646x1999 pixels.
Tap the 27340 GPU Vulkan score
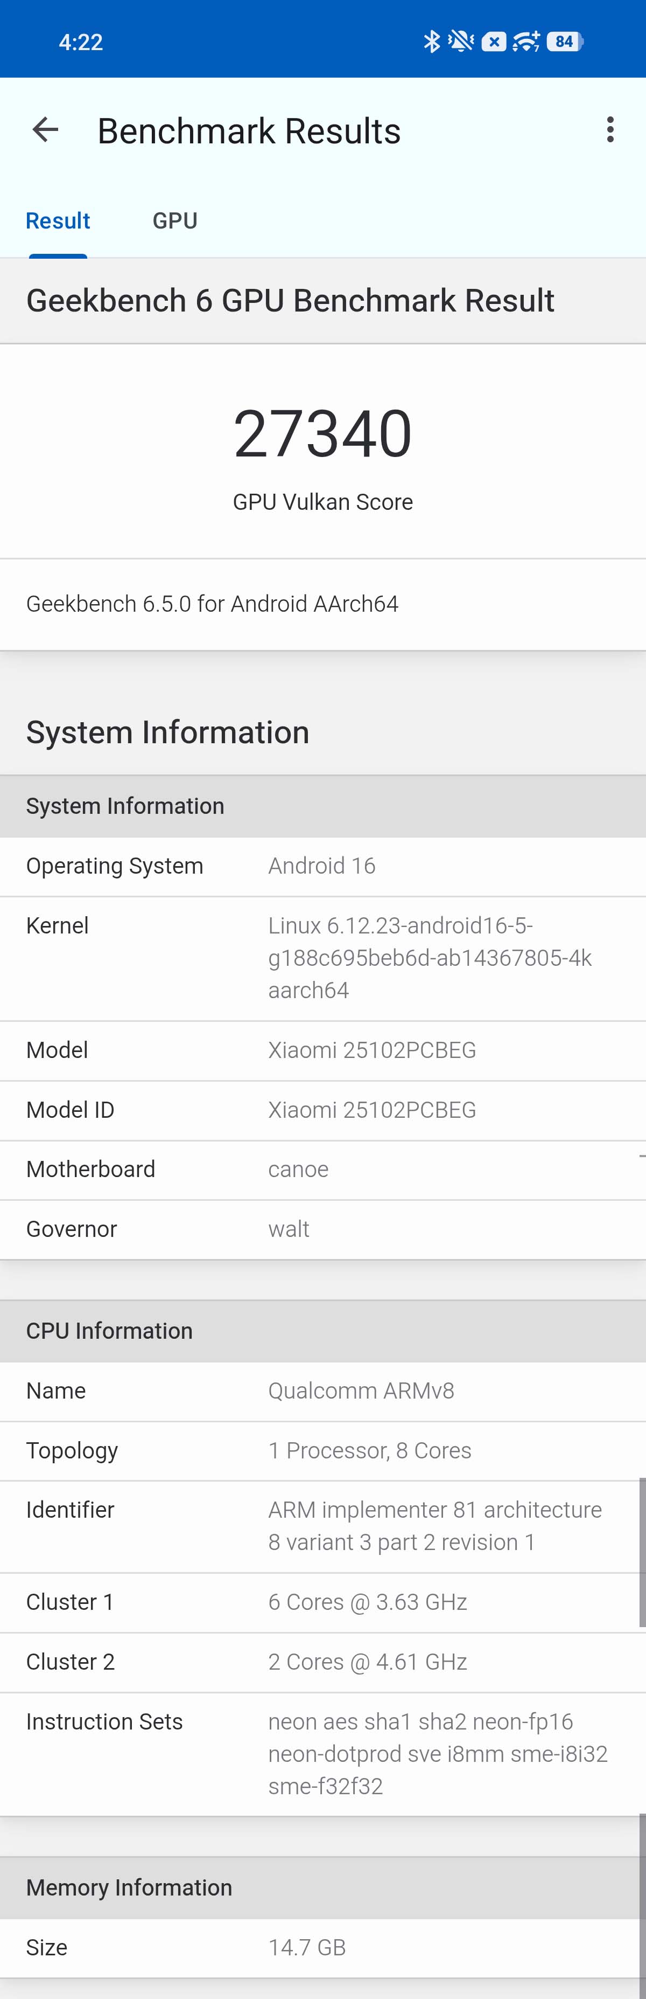point(322,434)
